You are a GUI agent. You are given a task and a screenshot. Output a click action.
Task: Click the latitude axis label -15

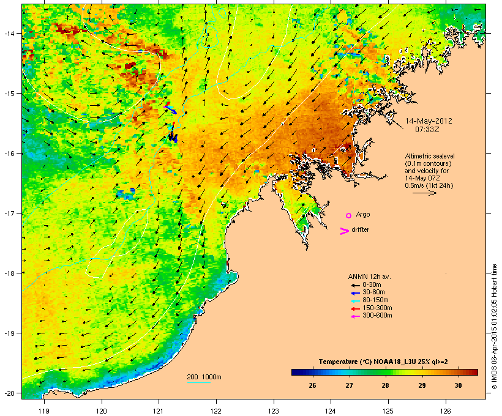(x=9, y=94)
